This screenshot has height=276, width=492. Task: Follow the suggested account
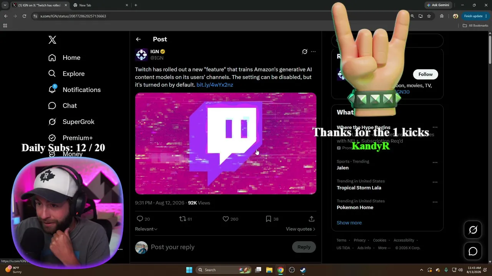pyautogui.click(x=426, y=74)
